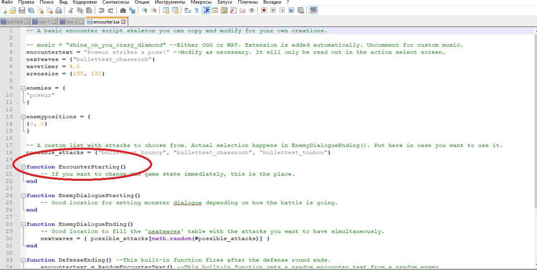Click the Paste toolbar icon
Screen dimensions: 537x270
[x=89, y=10]
